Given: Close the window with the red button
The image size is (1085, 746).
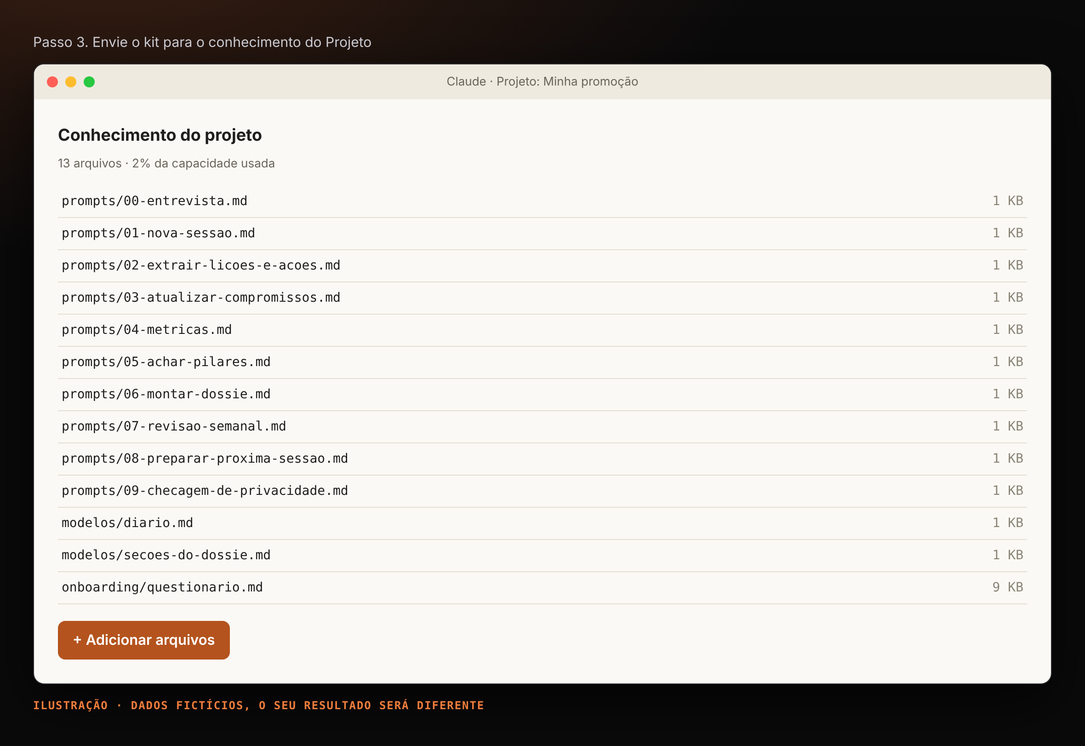Looking at the screenshot, I should coord(52,82).
